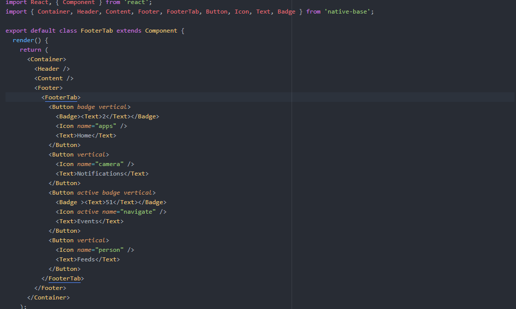This screenshot has height=309, width=516.
Task: Click the Feeds text element
Action: [85, 259]
